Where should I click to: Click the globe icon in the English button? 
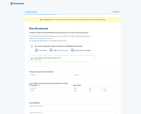118,12
